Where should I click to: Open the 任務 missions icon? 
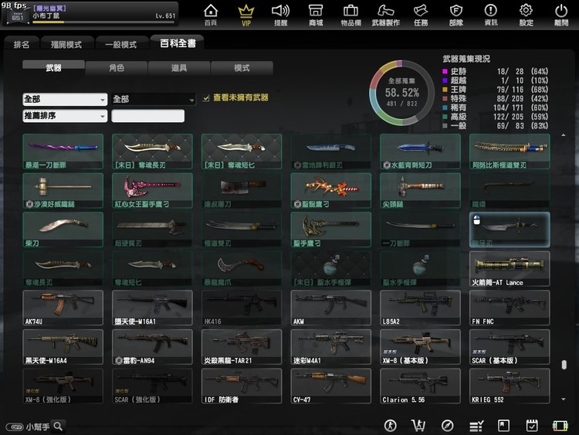click(421, 15)
